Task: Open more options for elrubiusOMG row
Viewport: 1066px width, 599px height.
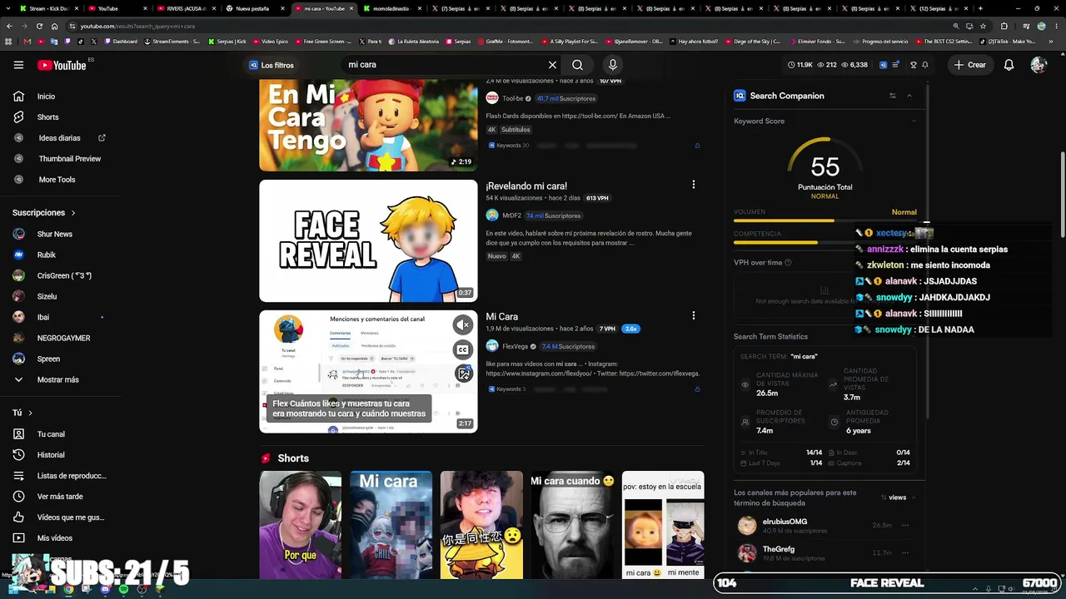Action: point(905,526)
